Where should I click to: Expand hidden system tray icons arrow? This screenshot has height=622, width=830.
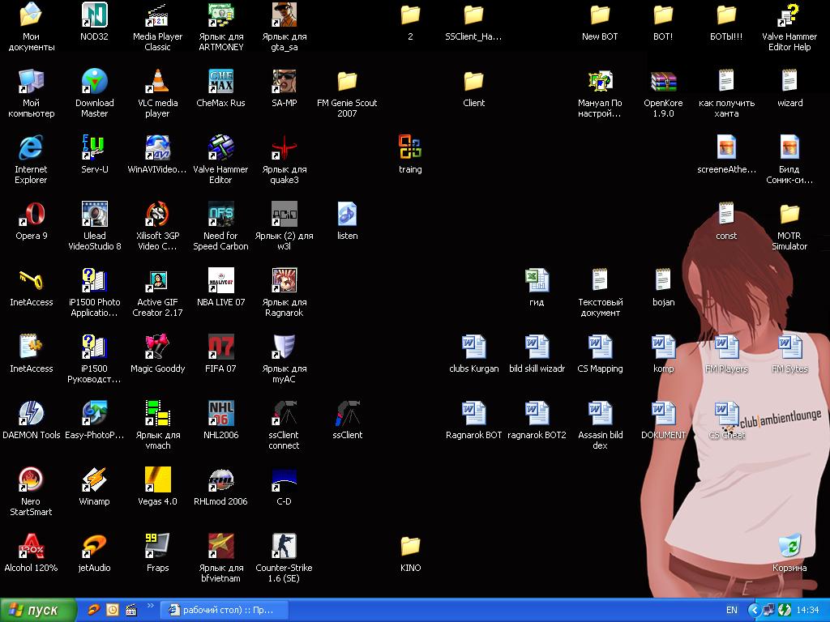coord(755,610)
